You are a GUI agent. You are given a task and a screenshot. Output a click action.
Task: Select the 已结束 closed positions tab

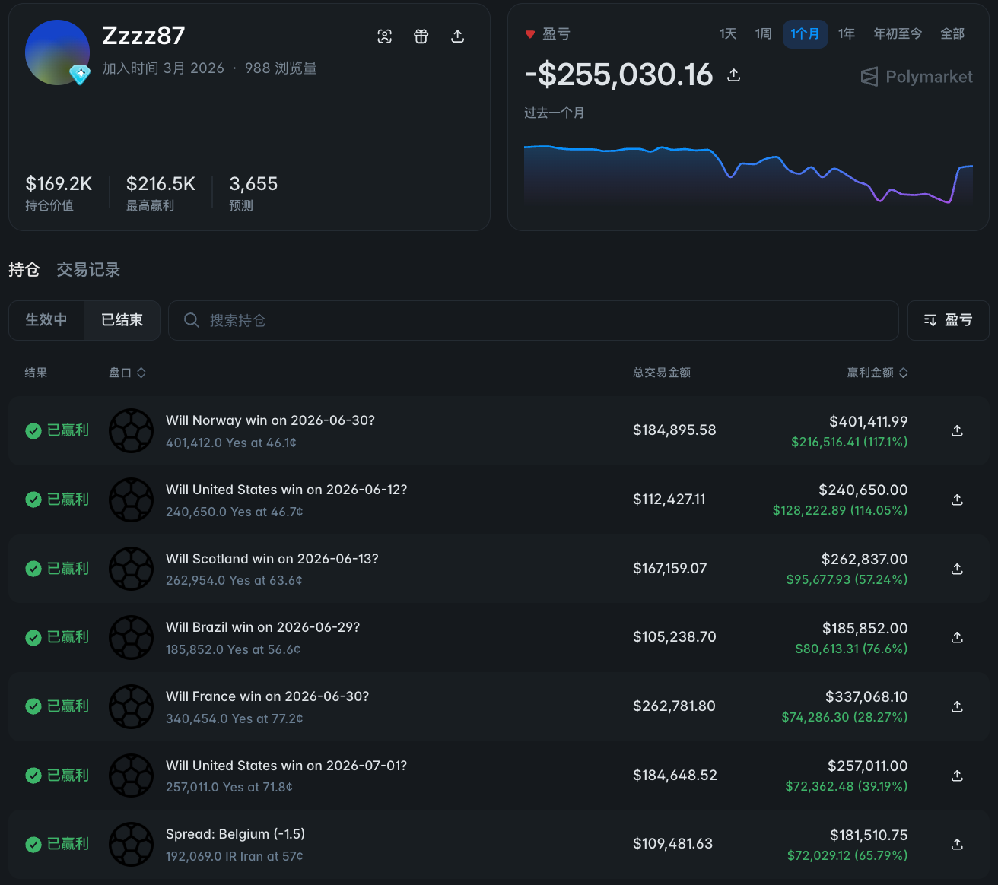pos(122,320)
